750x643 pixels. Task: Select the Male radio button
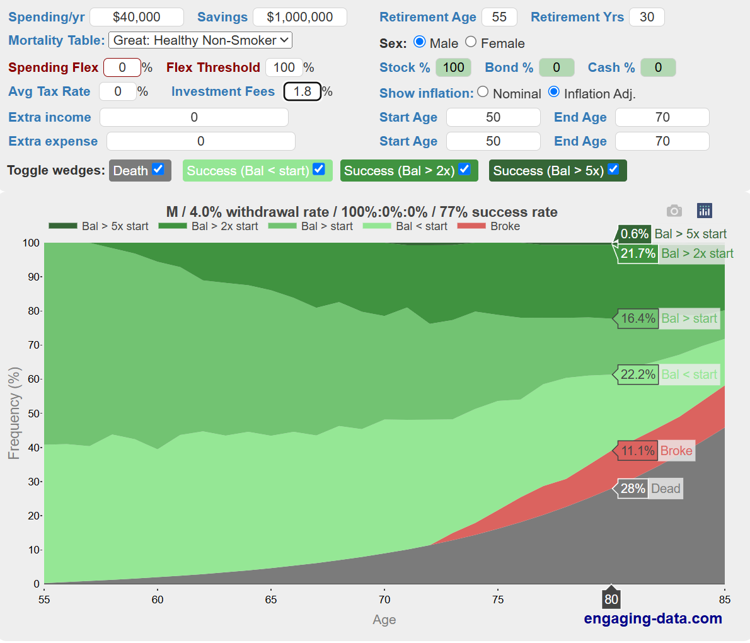[x=420, y=42]
